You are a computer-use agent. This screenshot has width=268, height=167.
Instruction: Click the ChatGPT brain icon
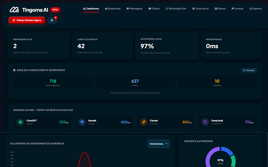click(x=20, y=122)
